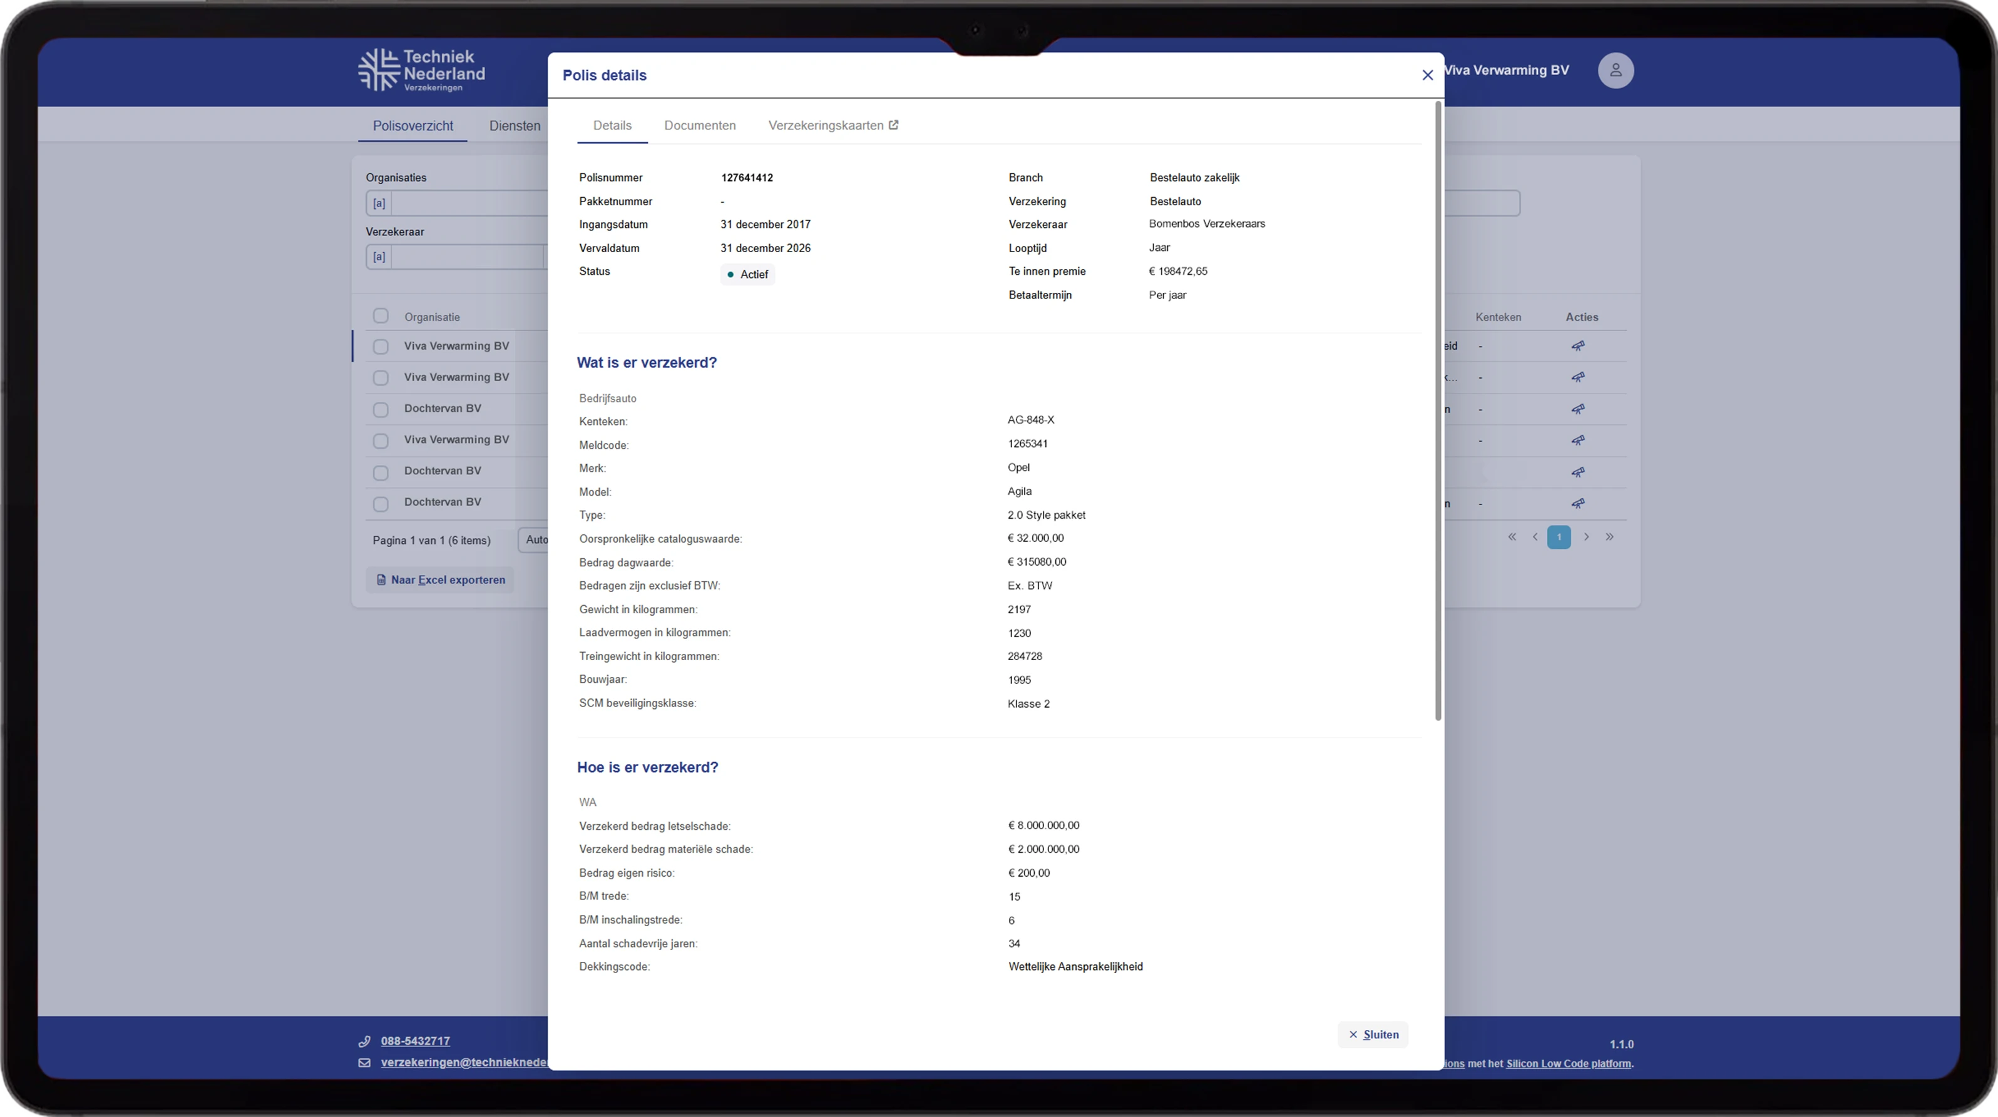
Task: Go to first page double-chevron icon
Action: tap(1512, 537)
